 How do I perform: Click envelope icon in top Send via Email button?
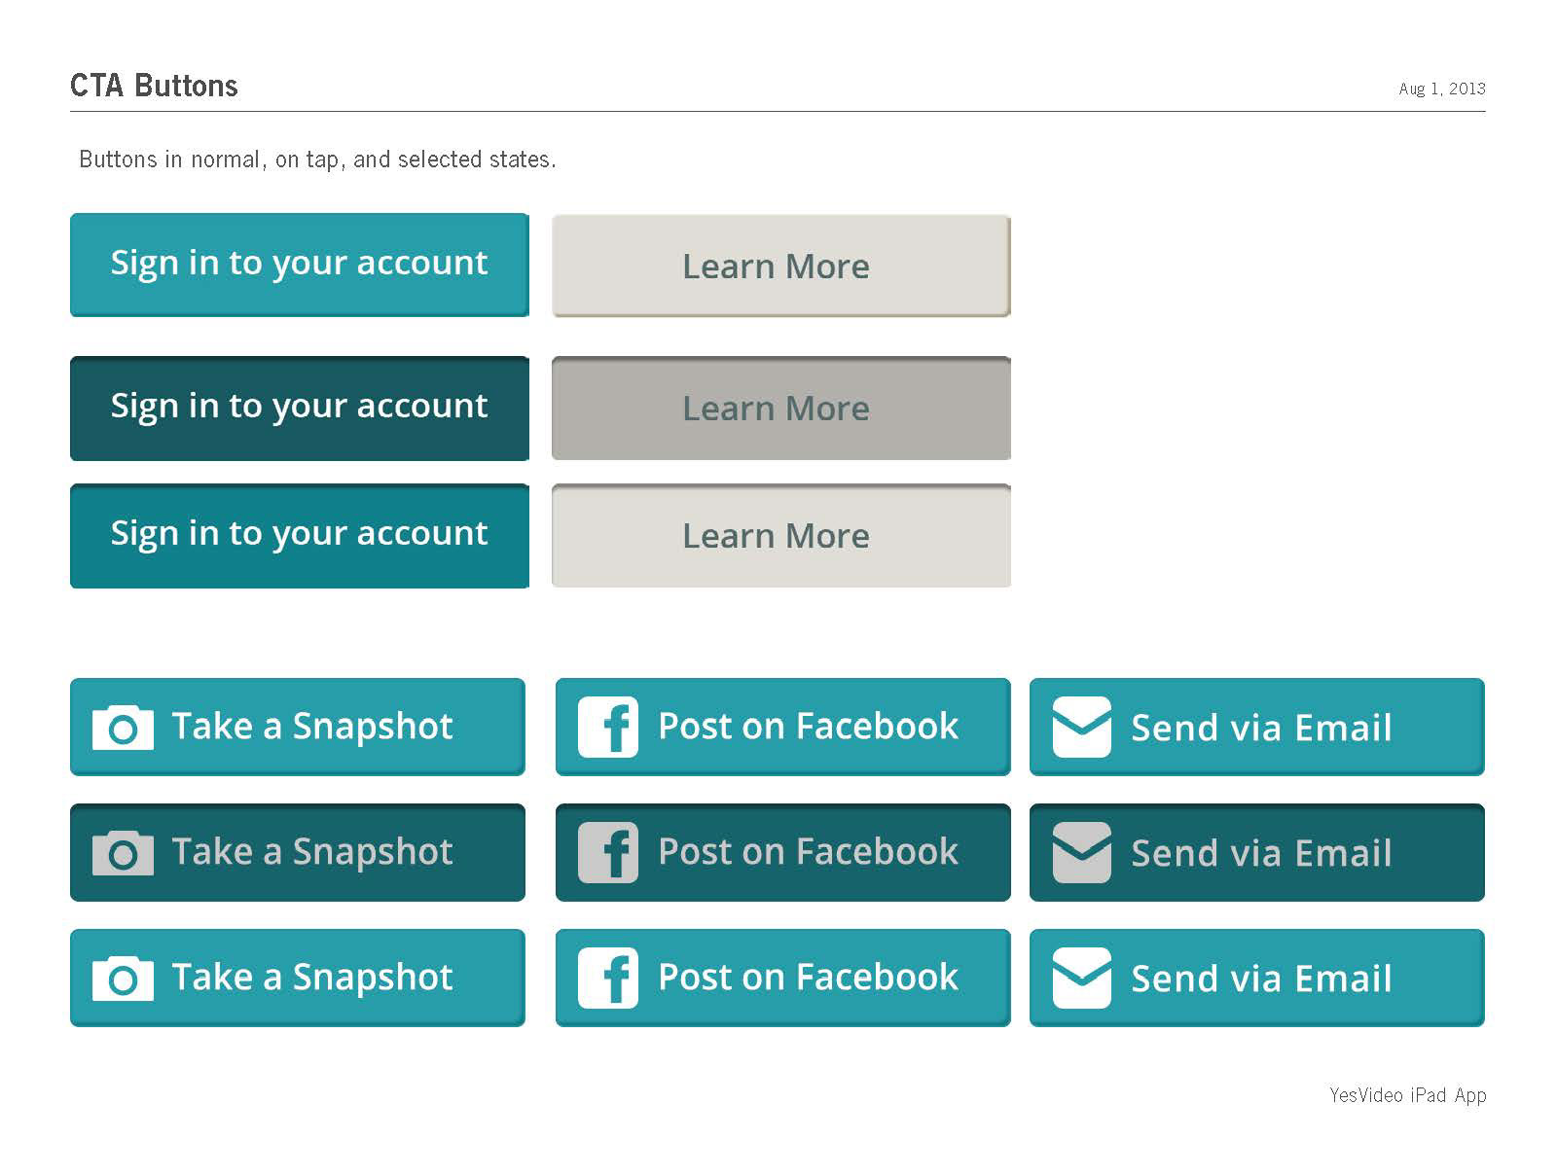1082,727
